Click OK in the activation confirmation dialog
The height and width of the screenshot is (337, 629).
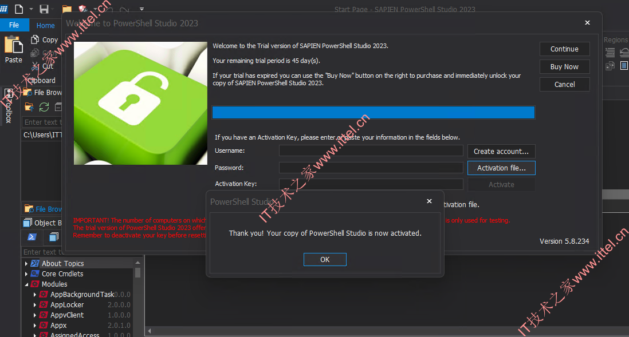pyautogui.click(x=325, y=259)
